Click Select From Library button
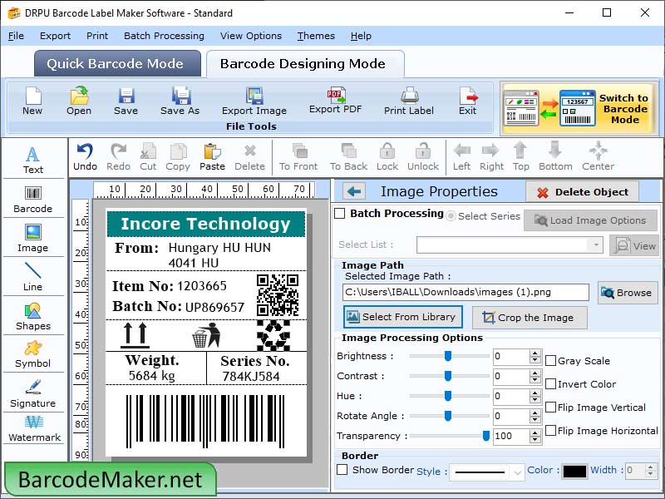This screenshot has height=499, width=665. pyautogui.click(x=402, y=317)
